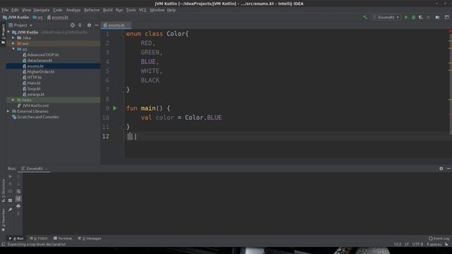Open the Navigate menu
The image size is (452, 254).
42,10
